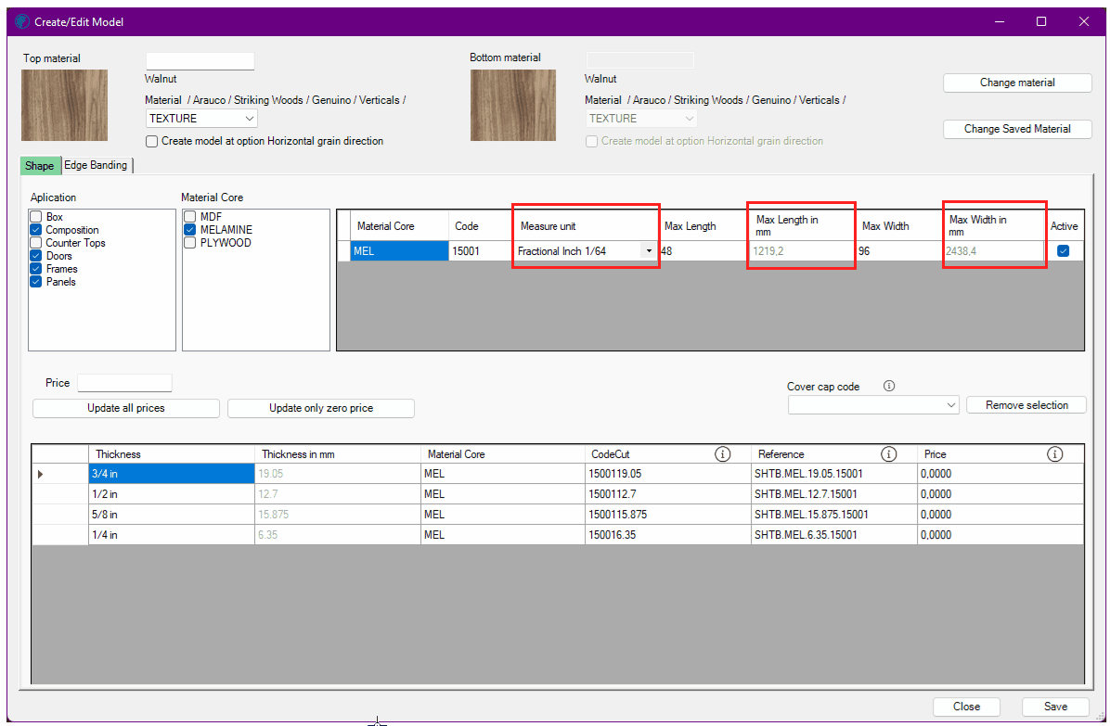1110x726 pixels.
Task: Click the Price input field
Action: coord(124,382)
